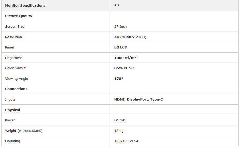Click the Viewing Angle label
Viewport: 246px width, 148px height.
16,78
